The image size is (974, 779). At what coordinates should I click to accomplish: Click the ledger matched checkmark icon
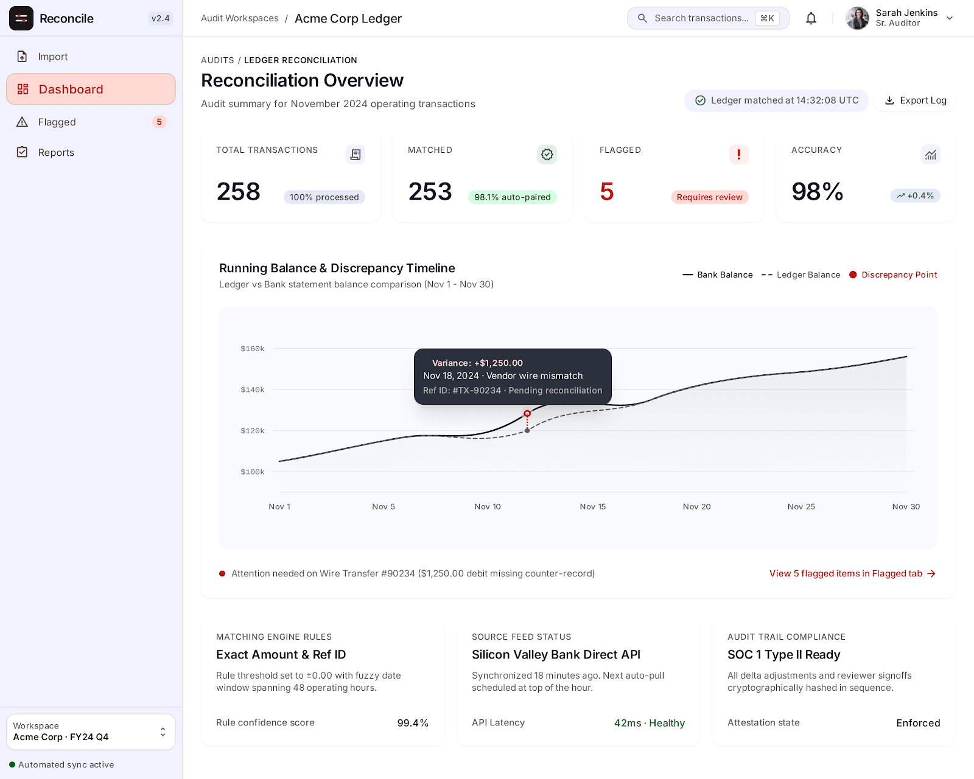click(x=701, y=100)
